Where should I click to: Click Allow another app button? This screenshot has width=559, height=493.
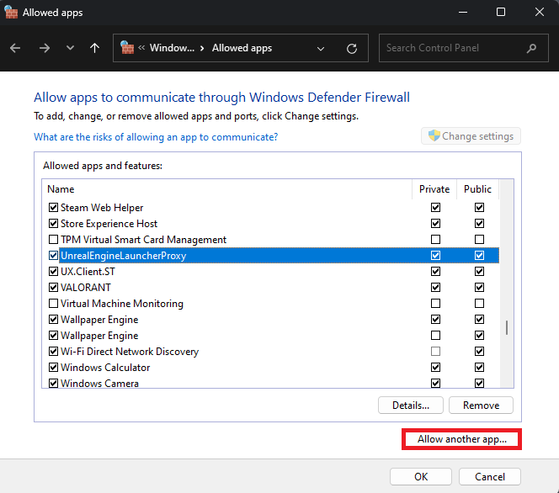(x=461, y=439)
